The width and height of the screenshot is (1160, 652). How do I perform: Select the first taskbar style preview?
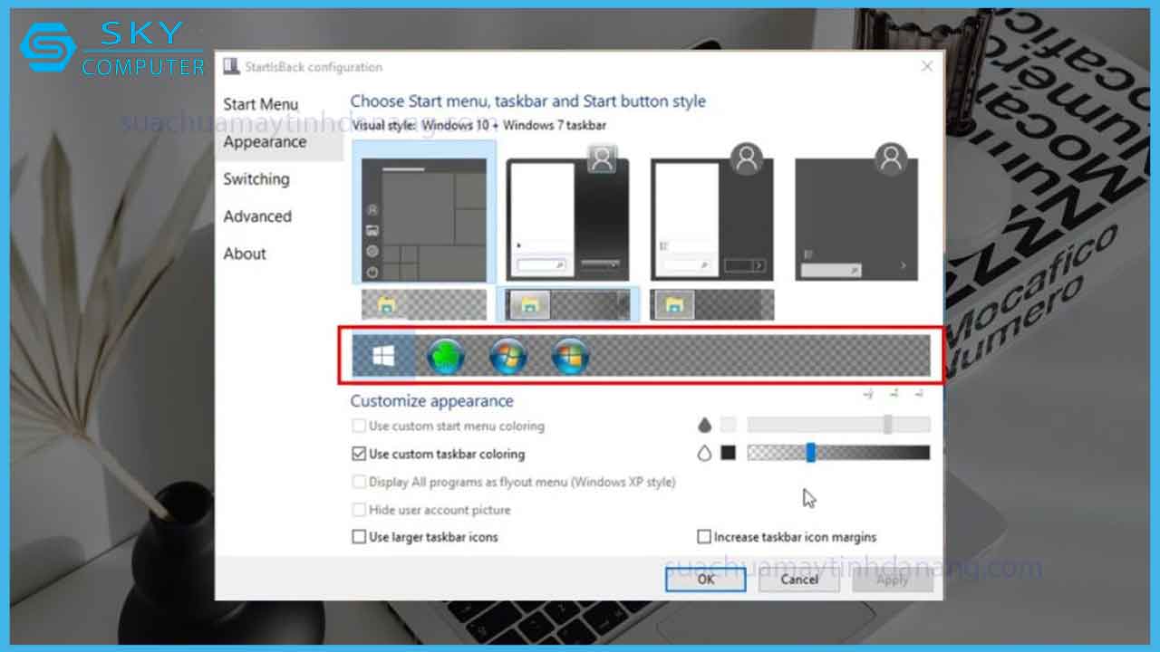[424, 304]
